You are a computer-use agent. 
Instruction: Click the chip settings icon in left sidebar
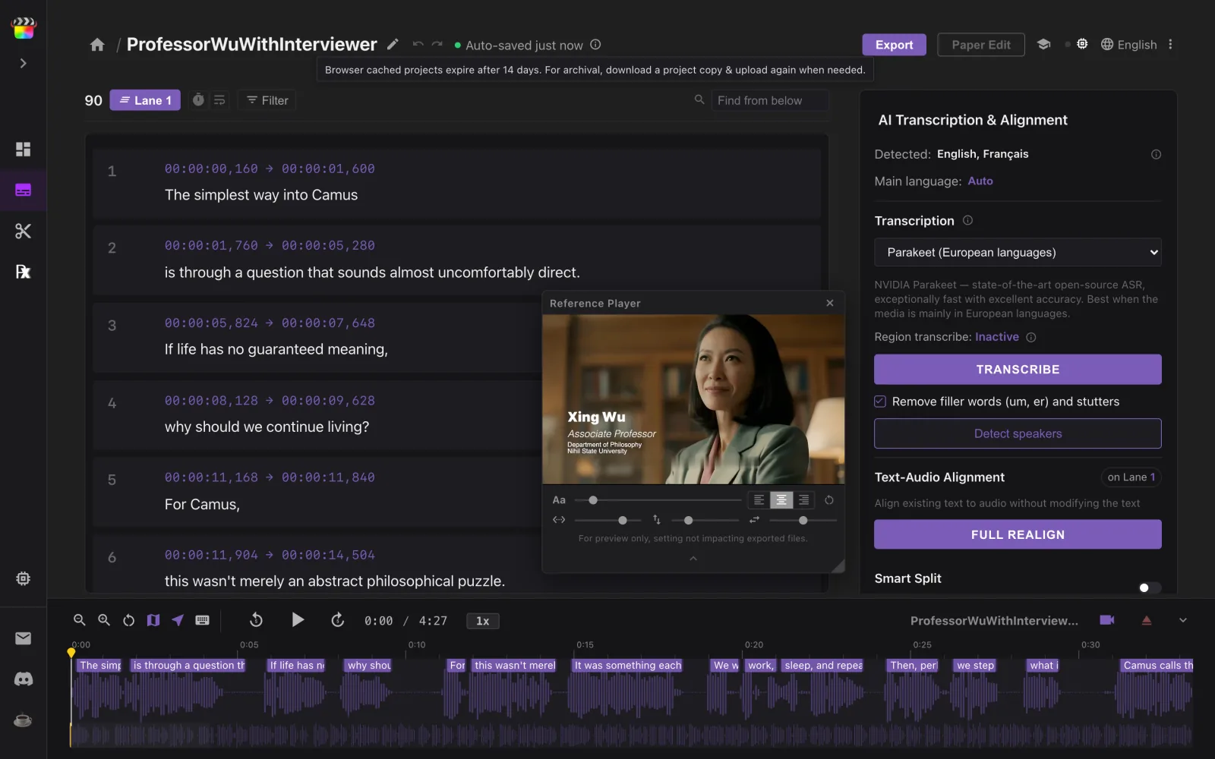[23, 578]
